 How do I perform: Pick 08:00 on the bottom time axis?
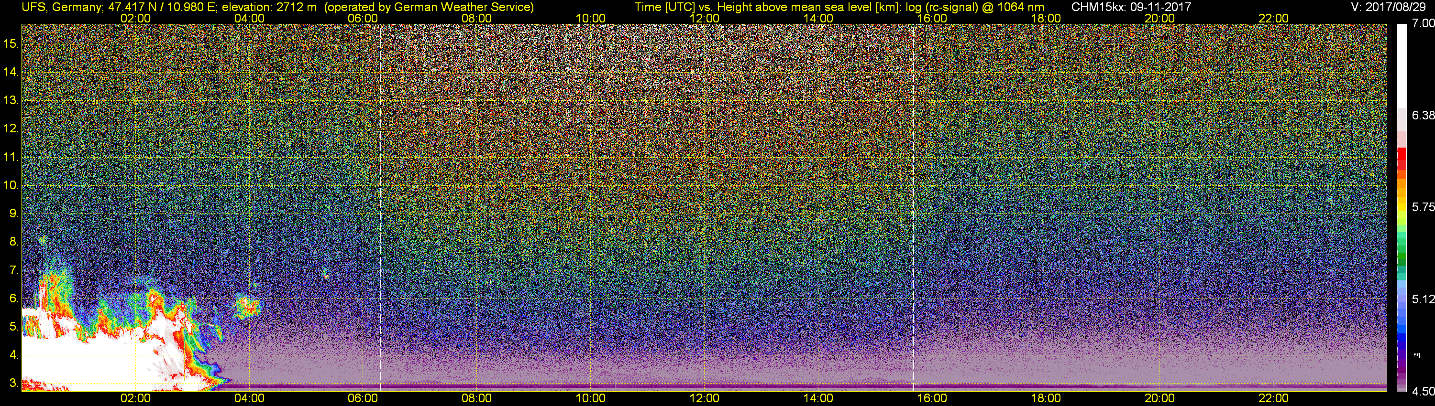(476, 398)
